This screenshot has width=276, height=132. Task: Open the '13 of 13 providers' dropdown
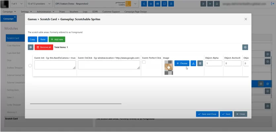[x=39, y=4]
